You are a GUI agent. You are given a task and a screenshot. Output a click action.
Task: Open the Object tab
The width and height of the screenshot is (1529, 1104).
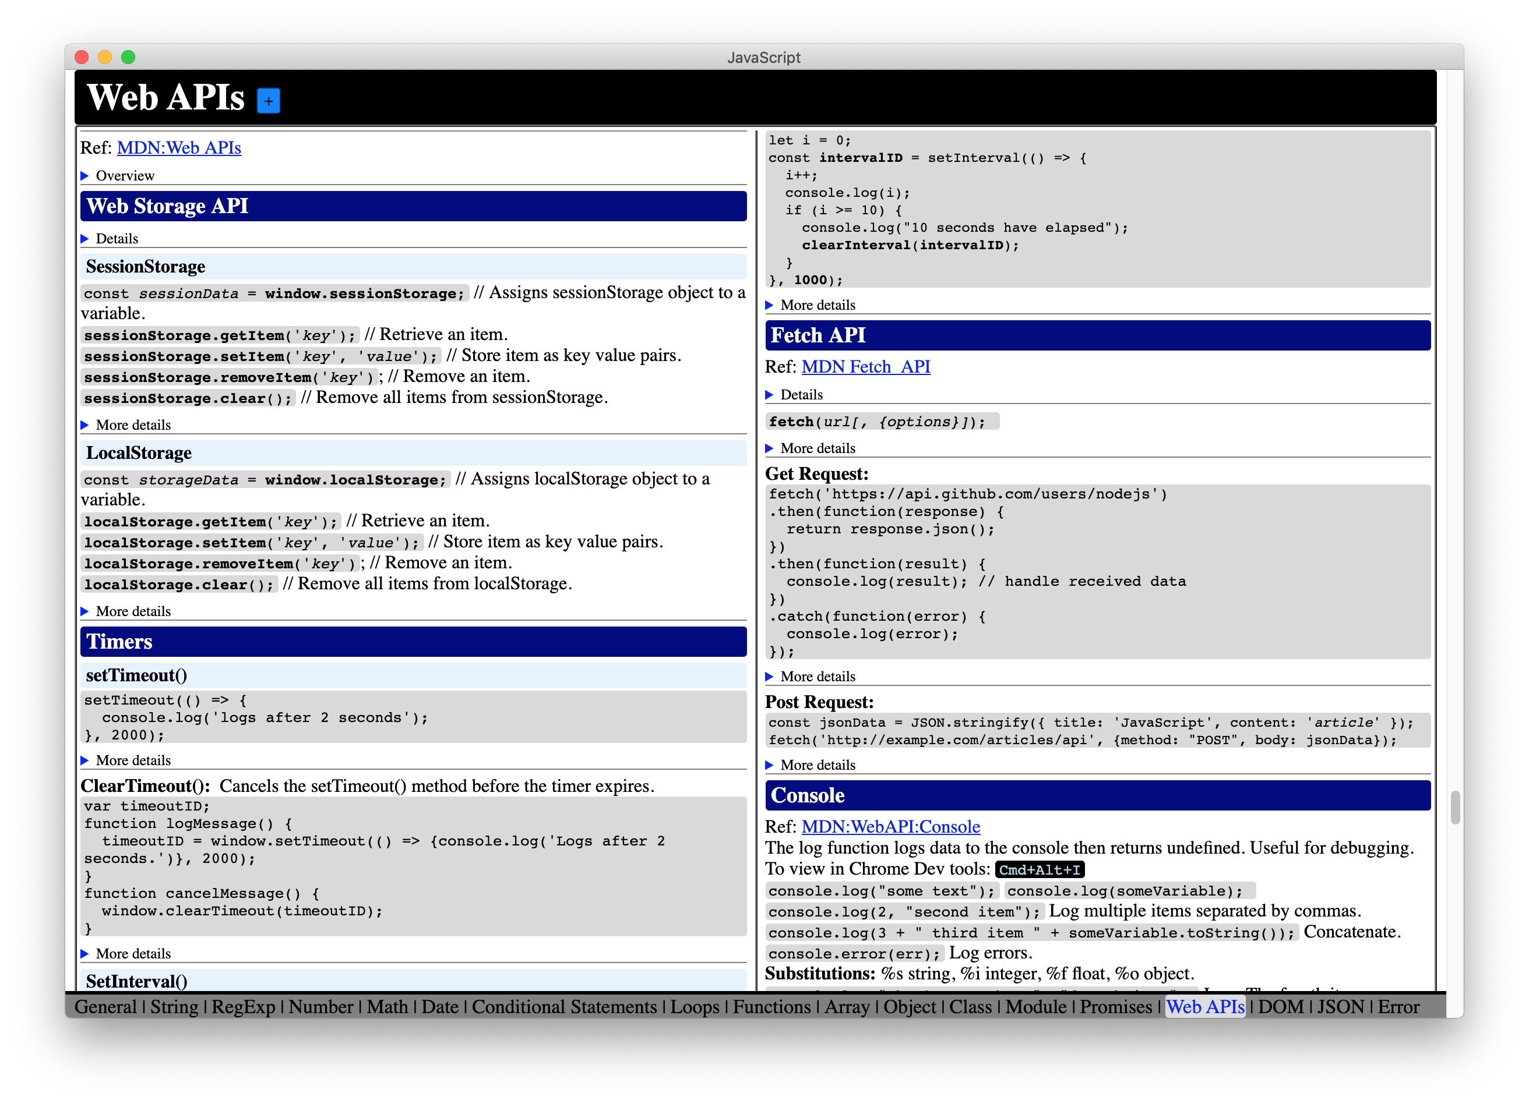[x=910, y=1007]
